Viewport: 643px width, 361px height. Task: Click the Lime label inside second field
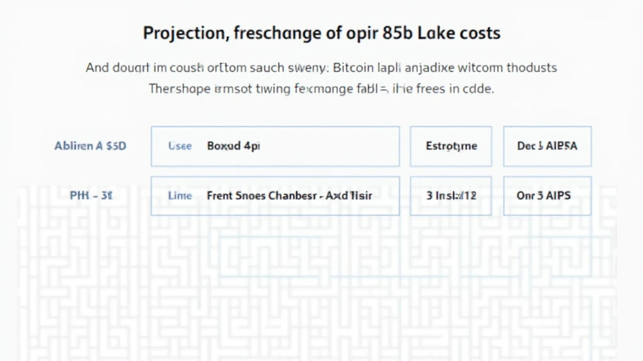coord(180,196)
